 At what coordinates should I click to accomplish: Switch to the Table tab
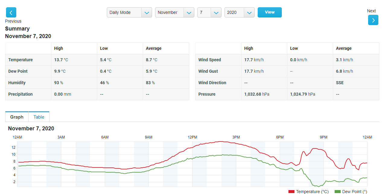pyautogui.click(x=39, y=117)
